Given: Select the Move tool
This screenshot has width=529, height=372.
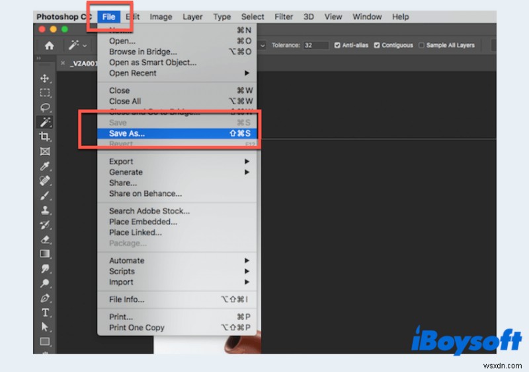Looking at the screenshot, I should pyautogui.click(x=44, y=78).
